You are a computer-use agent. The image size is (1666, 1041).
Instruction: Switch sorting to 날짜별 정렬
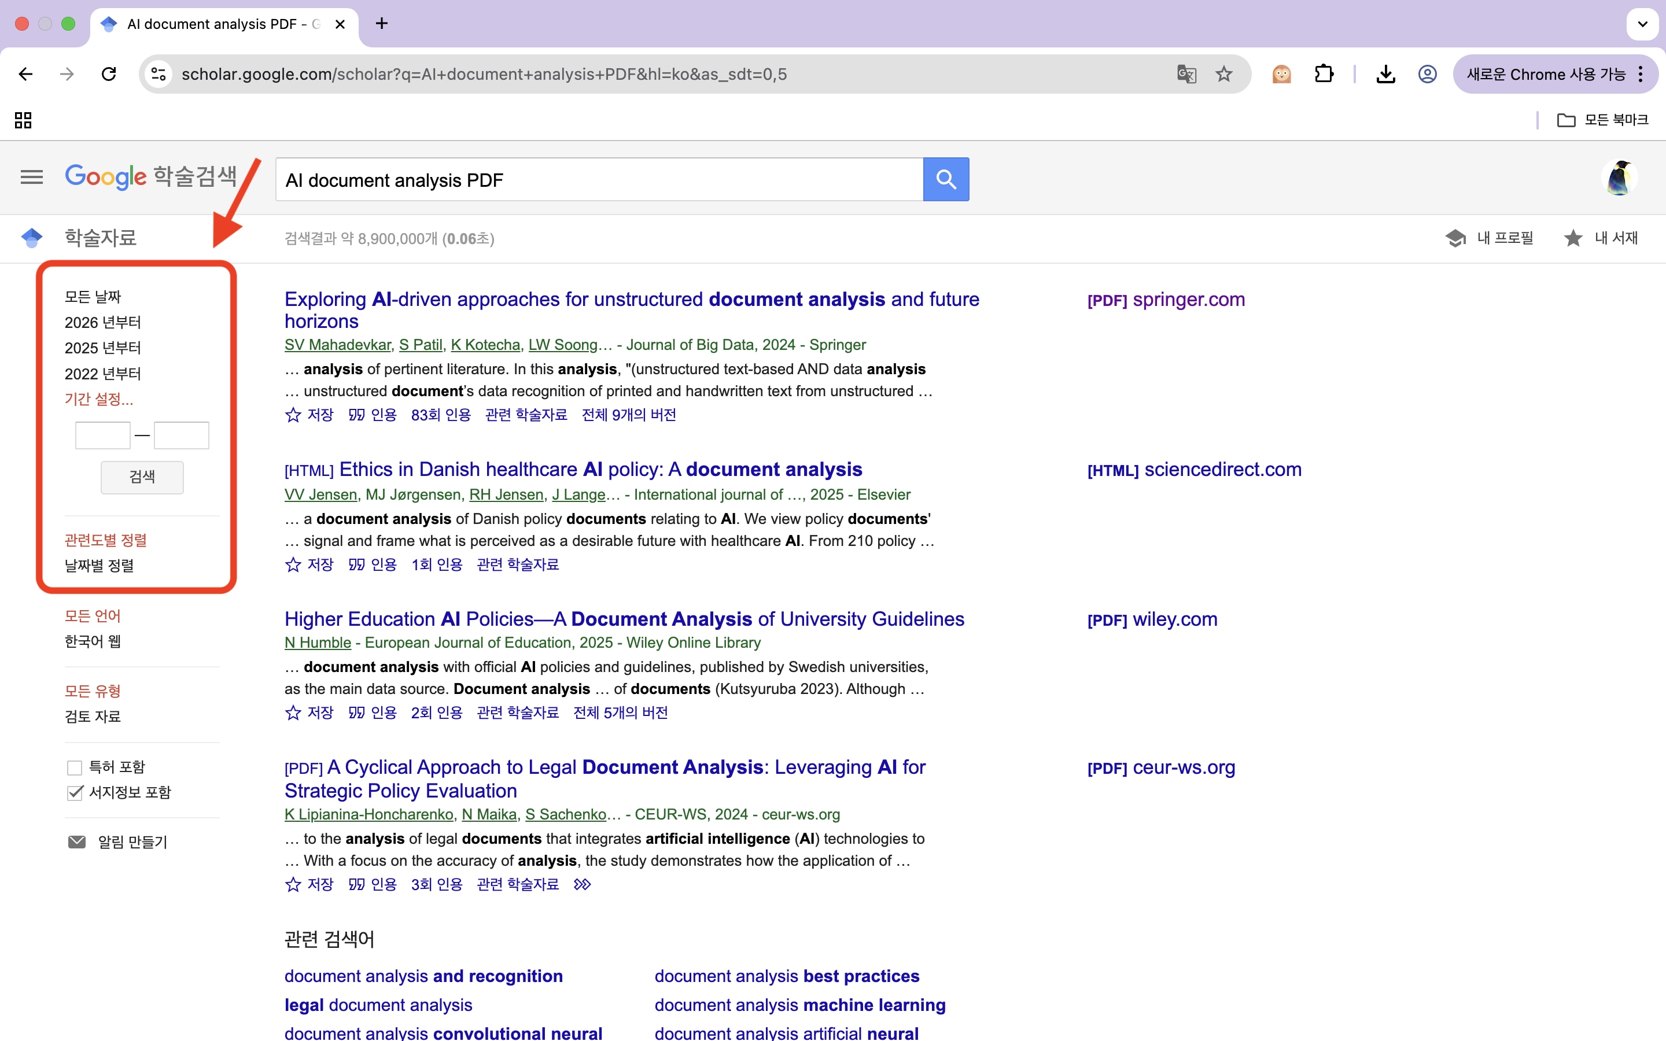coord(98,565)
